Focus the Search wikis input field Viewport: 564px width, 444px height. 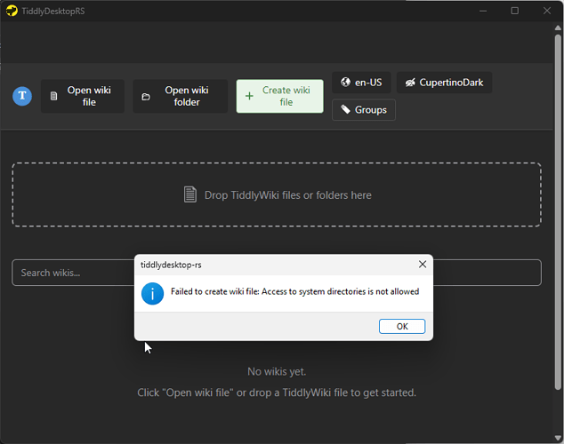click(71, 273)
